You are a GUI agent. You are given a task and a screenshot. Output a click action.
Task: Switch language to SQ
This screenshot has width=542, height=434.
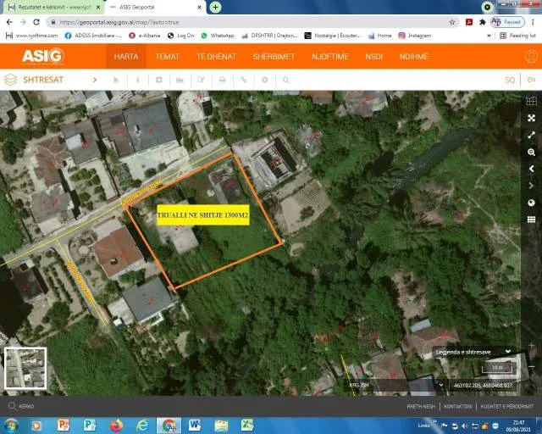point(510,80)
